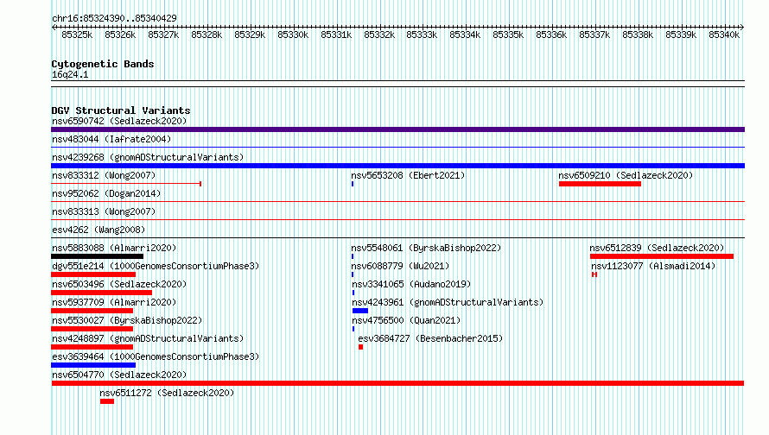Open the dgv551e214 (1000GenomesConsortiumPhase3) label
The height and width of the screenshot is (435, 769).
(x=156, y=266)
